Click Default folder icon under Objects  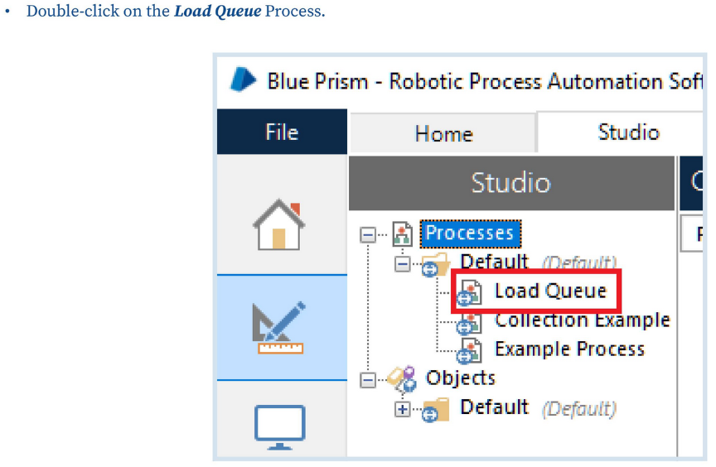coord(436,409)
